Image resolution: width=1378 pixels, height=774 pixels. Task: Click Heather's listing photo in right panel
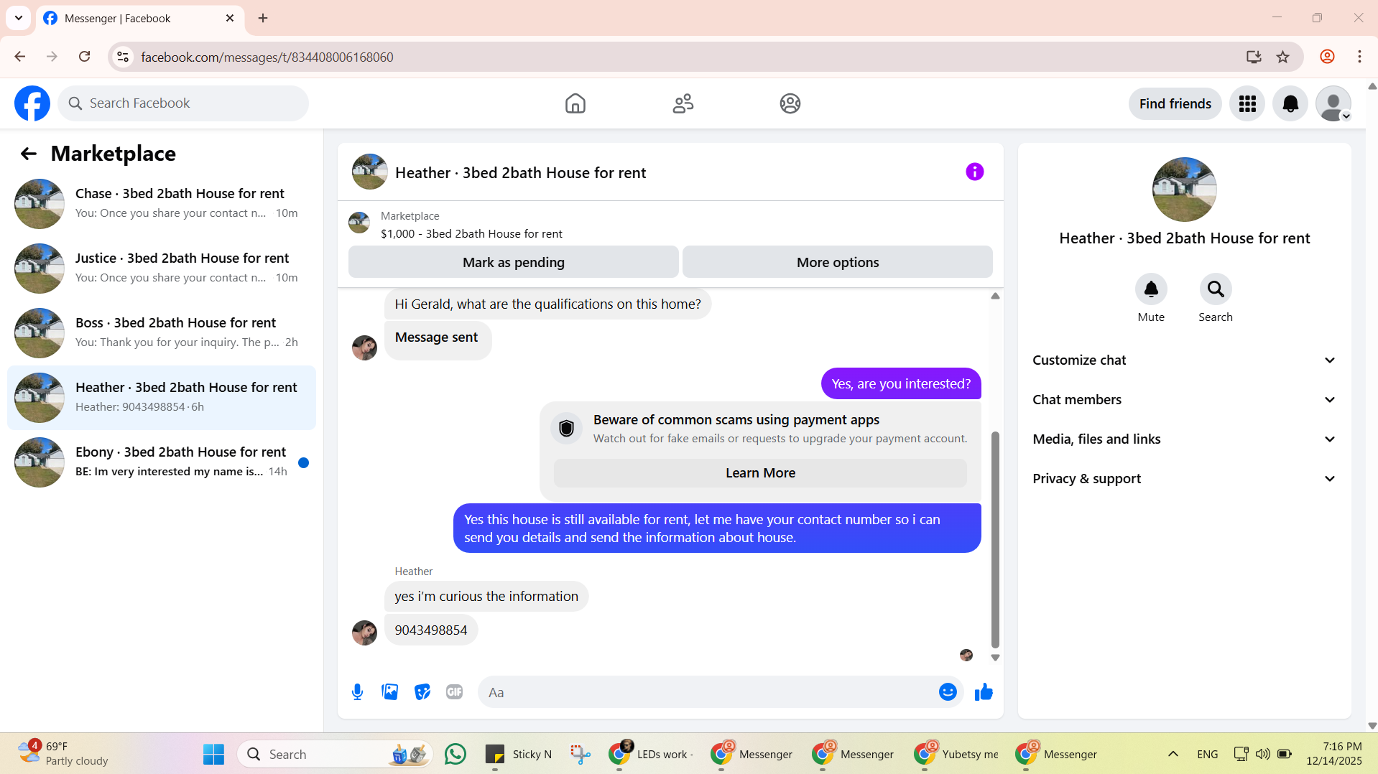tap(1184, 190)
